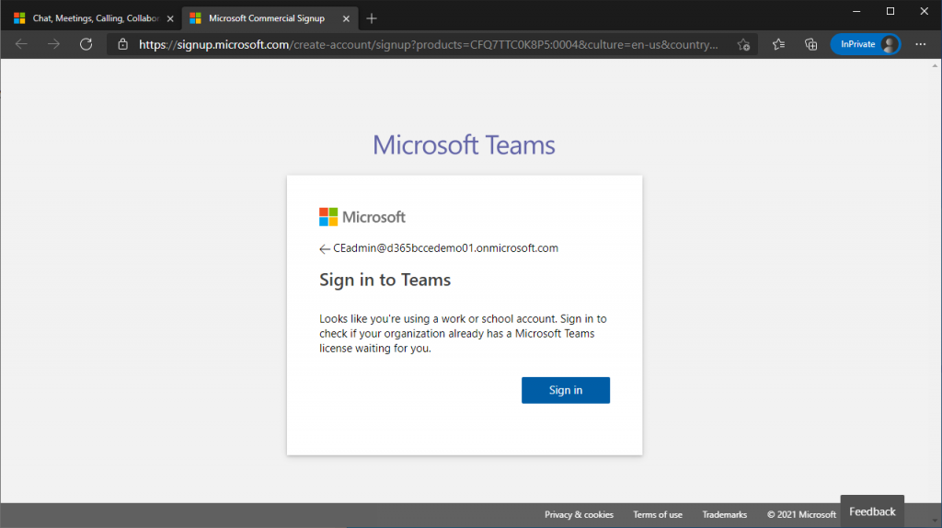Viewport: 942px width, 528px height.
Task: Open Terms of use link
Action: tap(657, 515)
